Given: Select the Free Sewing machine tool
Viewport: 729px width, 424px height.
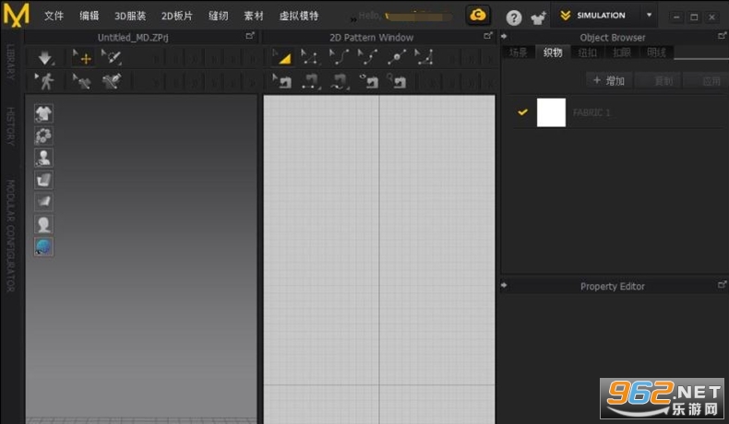Looking at the screenshot, I should (x=339, y=82).
